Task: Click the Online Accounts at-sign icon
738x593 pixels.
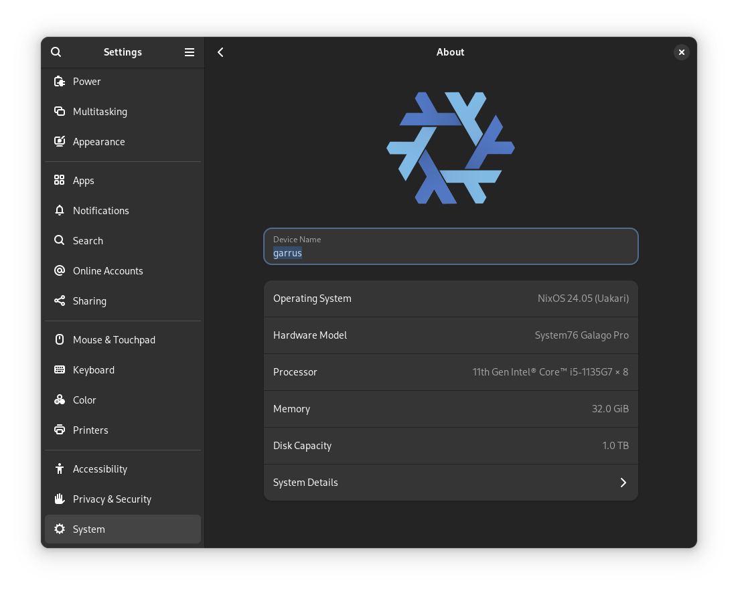Action: pyautogui.click(x=60, y=270)
